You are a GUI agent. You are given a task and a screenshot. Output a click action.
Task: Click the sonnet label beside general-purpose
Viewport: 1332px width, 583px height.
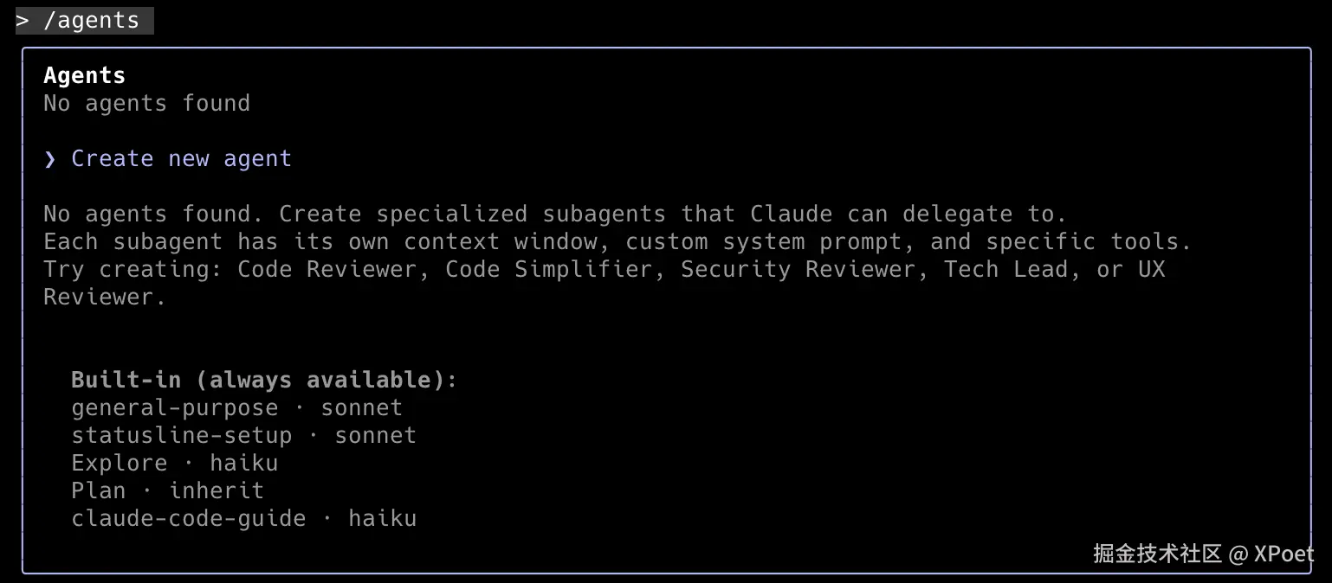(361, 407)
